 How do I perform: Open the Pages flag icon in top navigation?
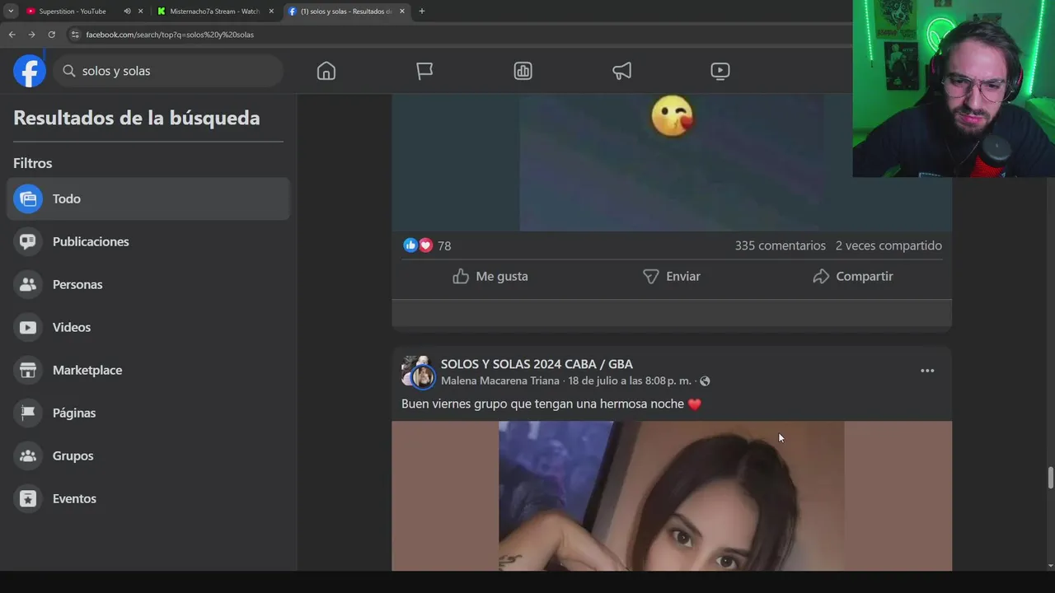pyautogui.click(x=424, y=71)
